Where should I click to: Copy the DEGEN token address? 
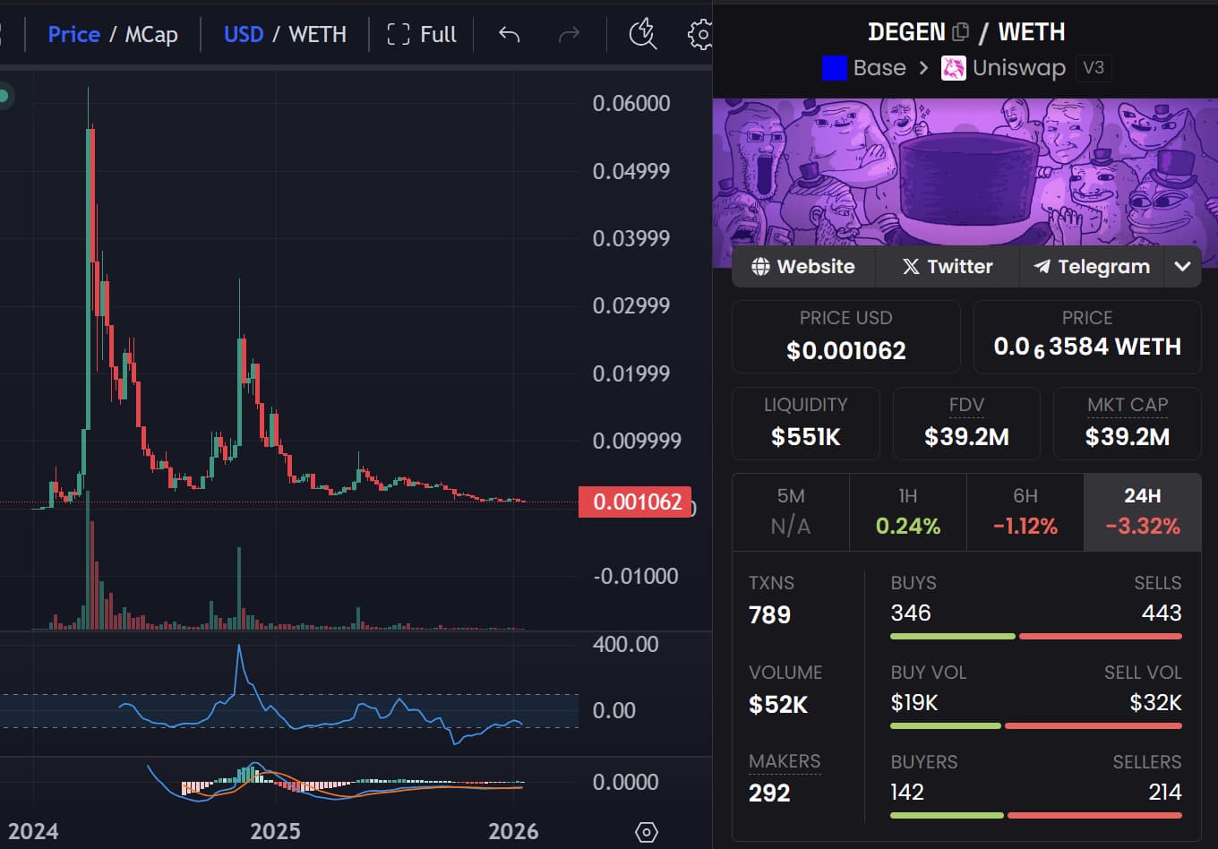pyautogui.click(x=961, y=32)
